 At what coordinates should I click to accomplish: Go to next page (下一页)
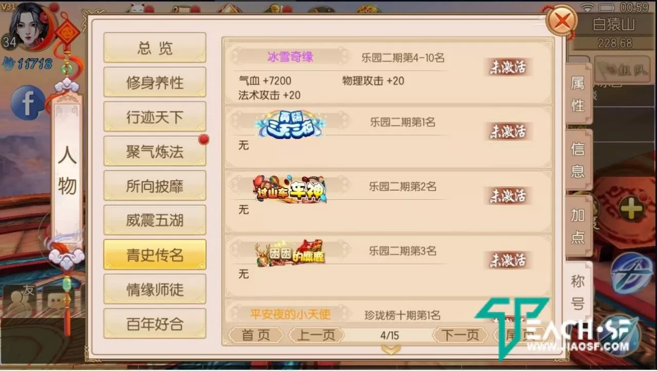460,335
